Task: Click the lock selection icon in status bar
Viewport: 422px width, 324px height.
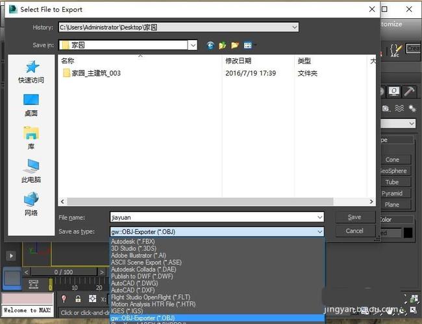Action: tap(78, 299)
